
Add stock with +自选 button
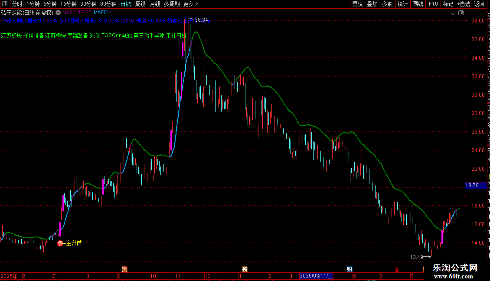(464, 4)
